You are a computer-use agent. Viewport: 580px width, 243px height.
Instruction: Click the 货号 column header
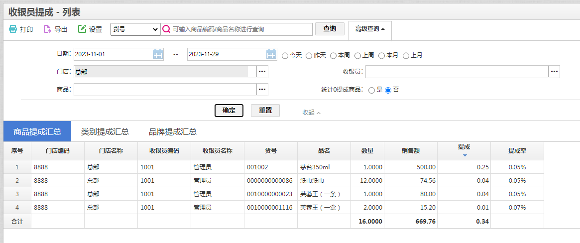click(x=271, y=151)
